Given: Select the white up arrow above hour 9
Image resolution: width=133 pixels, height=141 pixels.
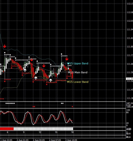Looking at the screenshot, I should pyautogui.click(x=25, y=70).
